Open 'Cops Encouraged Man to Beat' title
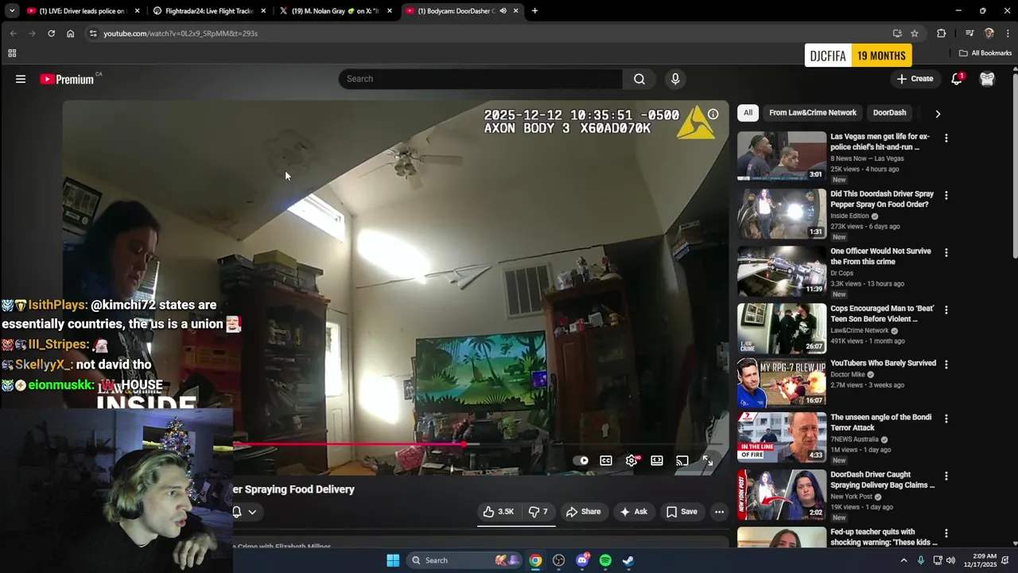This screenshot has height=573, width=1018. (882, 314)
